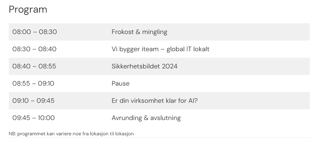Click the word lokasjon at note end
316x146 pixels.
click(x=124, y=134)
